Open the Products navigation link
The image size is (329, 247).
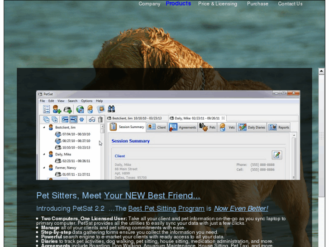tap(178, 4)
